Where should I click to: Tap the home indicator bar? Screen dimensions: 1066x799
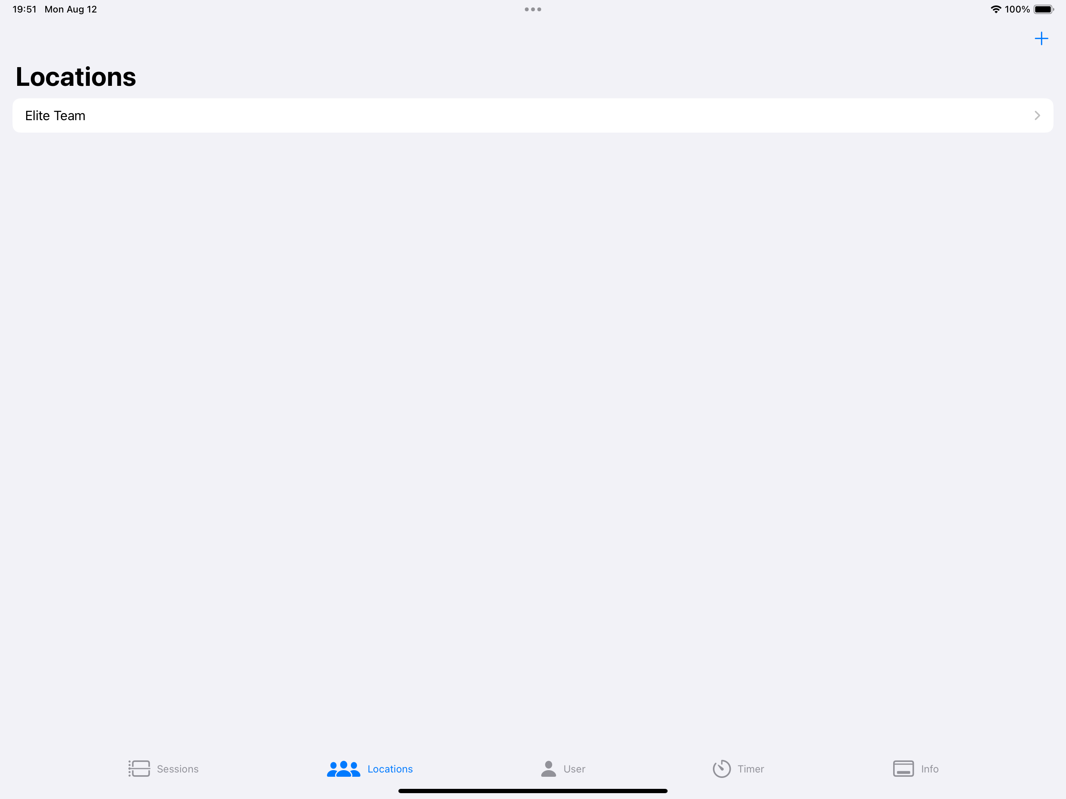533,791
